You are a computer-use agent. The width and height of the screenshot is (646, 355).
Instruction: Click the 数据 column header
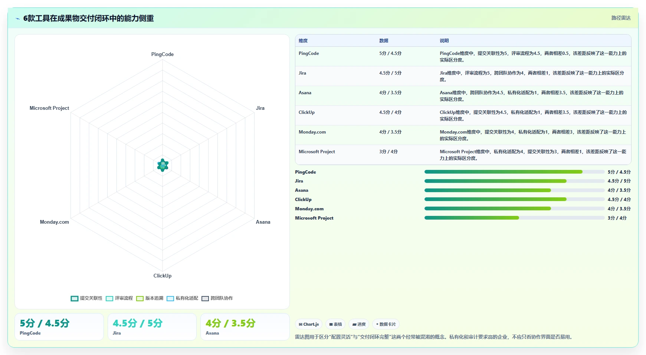point(384,41)
